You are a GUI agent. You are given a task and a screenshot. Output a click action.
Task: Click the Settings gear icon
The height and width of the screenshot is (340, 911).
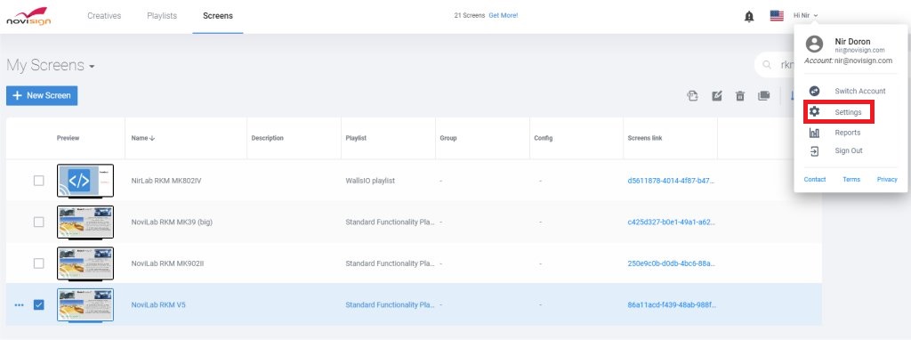(815, 111)
